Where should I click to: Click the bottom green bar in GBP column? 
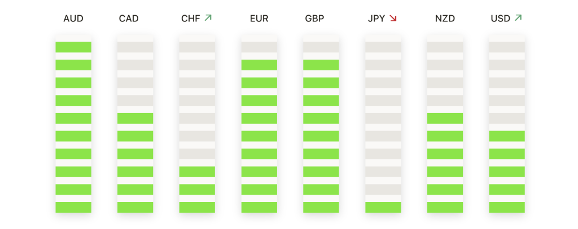click(321, 207)
